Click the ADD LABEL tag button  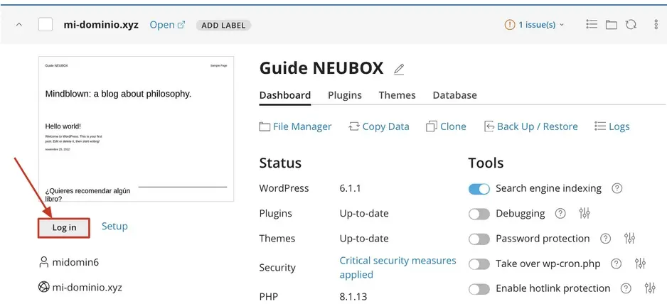[x=223, y=25]
